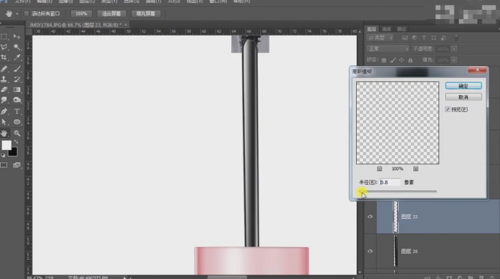500x279 pixels.
Task: Open the 窗口 (Window) menu
Action: pos(218,1)
